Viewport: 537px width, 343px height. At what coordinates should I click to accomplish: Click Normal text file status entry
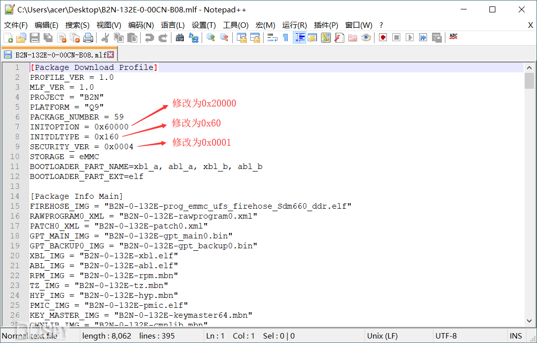pyautogui.click(x=30, y=336)
